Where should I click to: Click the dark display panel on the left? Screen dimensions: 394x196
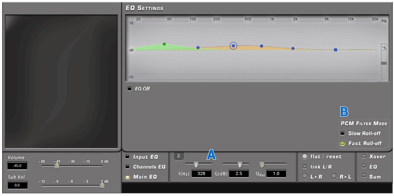[61, 81]
